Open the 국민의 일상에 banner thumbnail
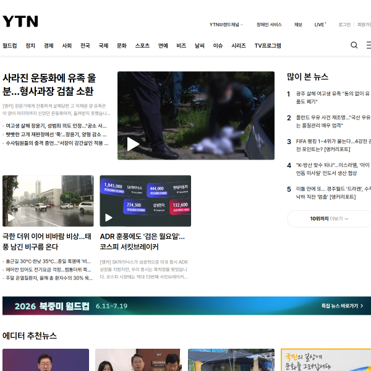Viewport: 371px width, 371px height. [x=326, y=360]
